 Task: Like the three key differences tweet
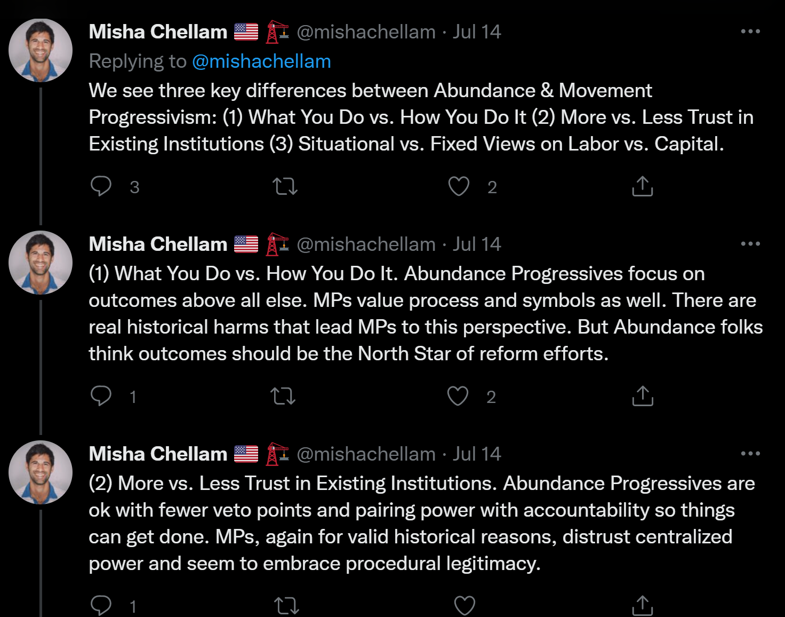tap(459, 186)
